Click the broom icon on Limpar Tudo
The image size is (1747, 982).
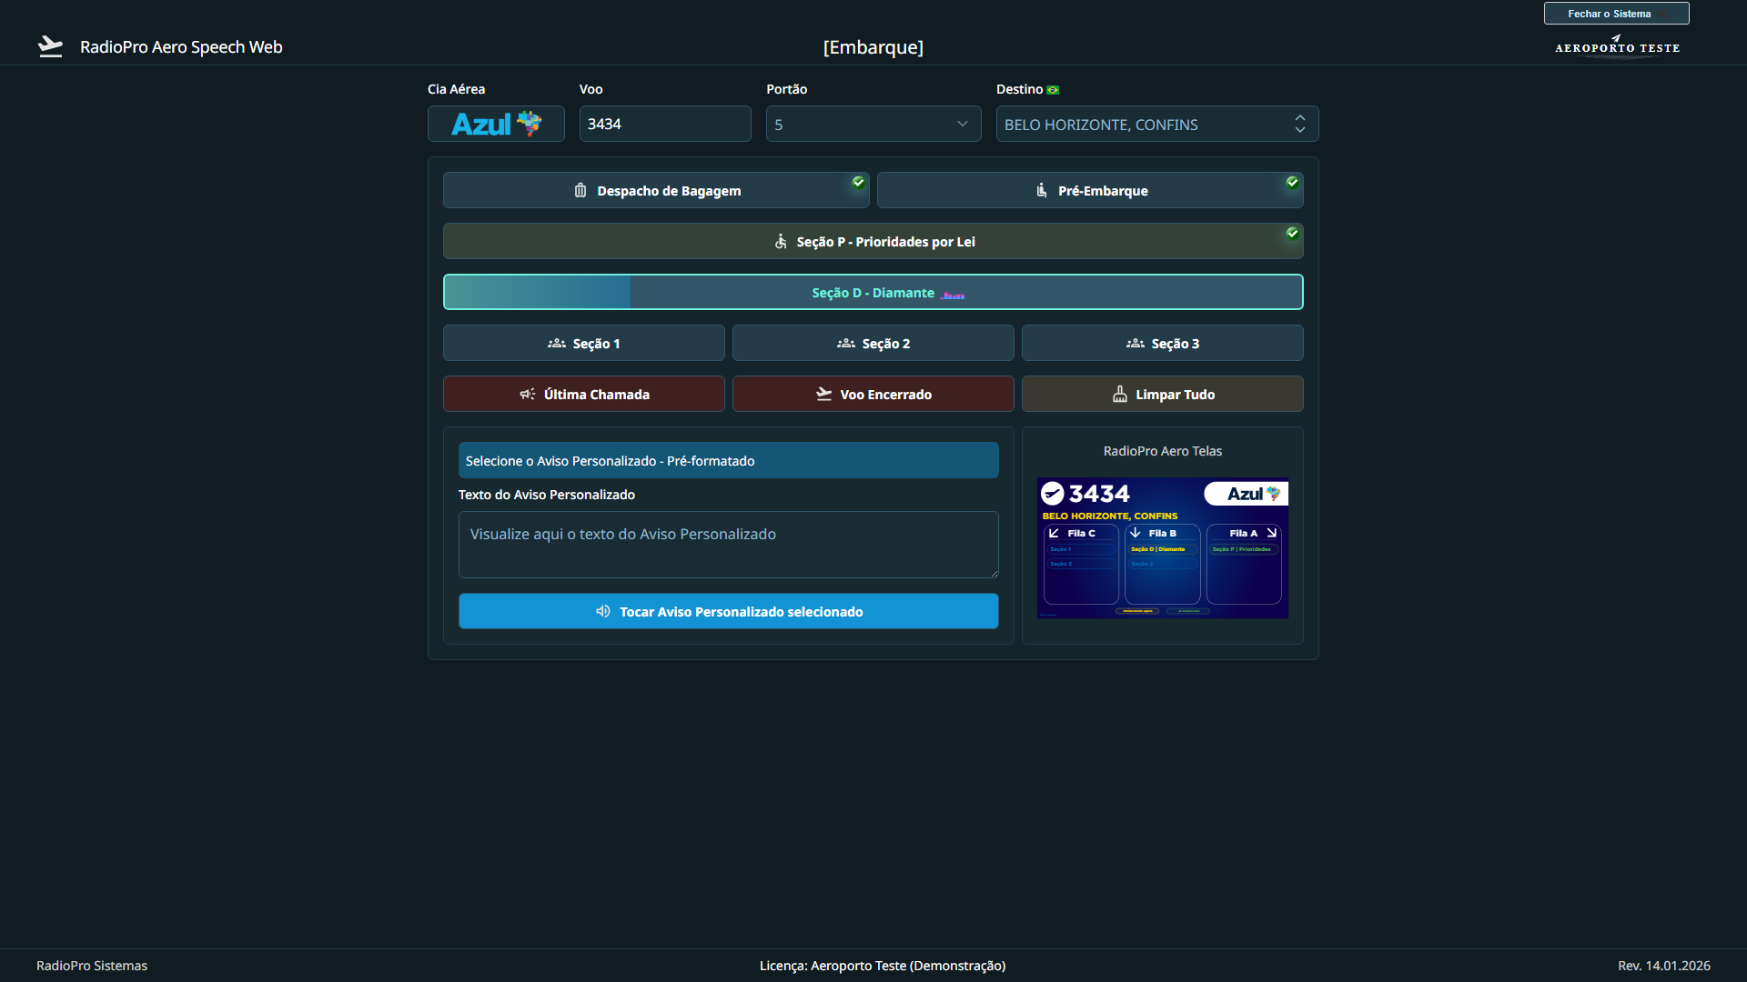coord(1120,394)
